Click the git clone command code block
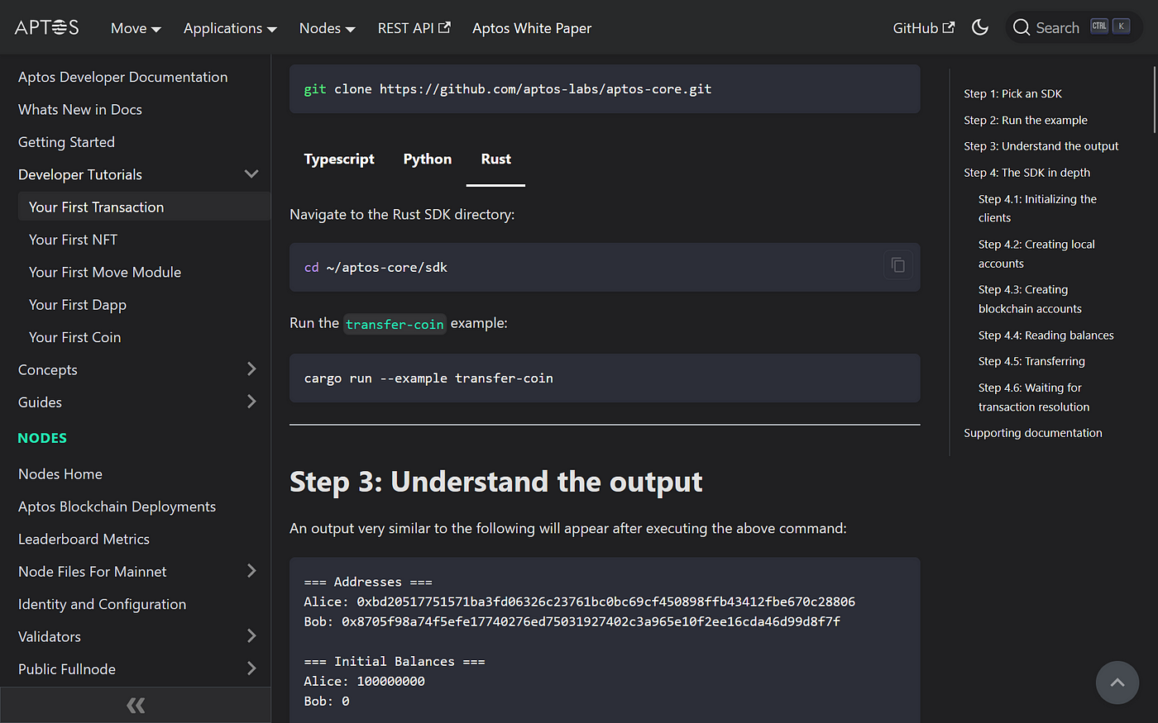 tap(605, 88)
